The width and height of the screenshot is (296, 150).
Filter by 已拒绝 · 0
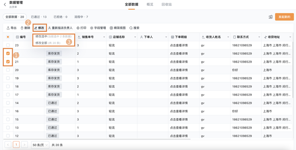(x=60, y=17)
